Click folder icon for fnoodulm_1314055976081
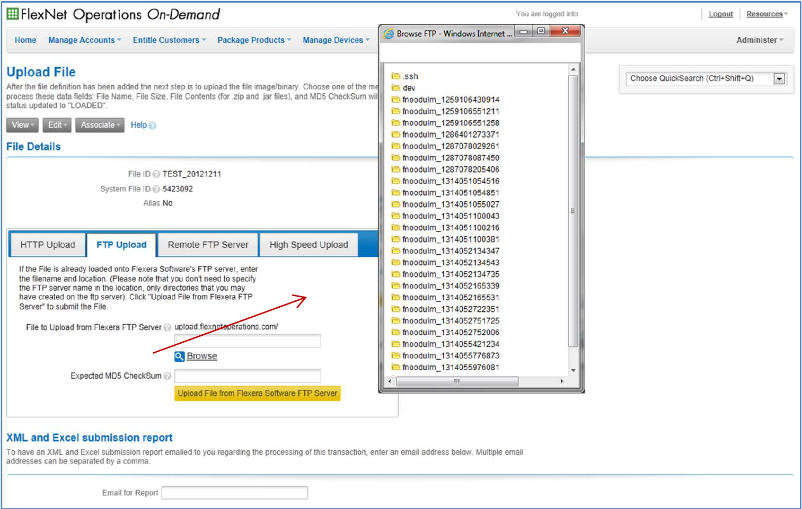This screenshot has height=509, width=802. (x=395, y=367)
